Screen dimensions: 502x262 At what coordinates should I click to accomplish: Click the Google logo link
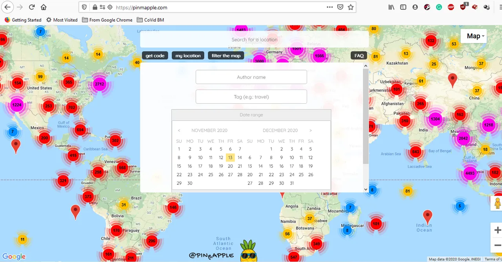pyautogui.click(x=14, y=257)
